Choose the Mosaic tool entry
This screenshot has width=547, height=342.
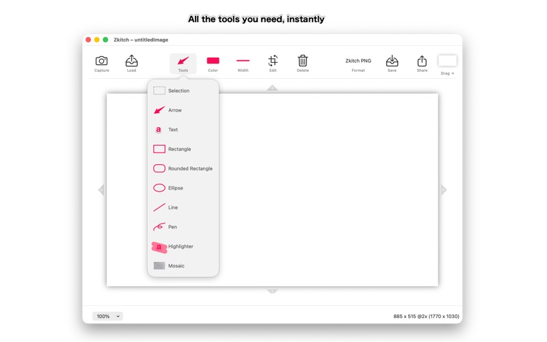pos(183,266)
